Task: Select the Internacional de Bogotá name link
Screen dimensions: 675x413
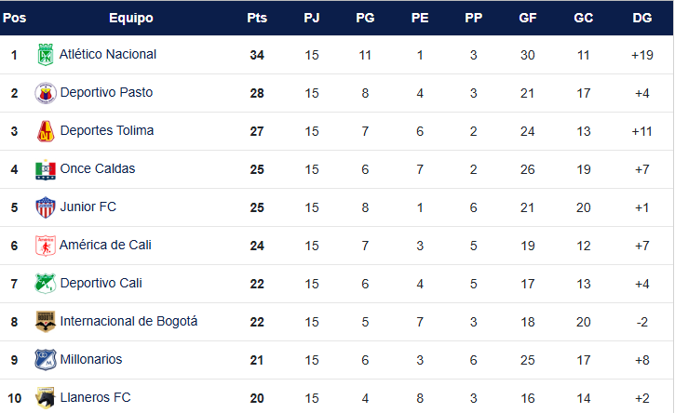Action: coord(128,322)
